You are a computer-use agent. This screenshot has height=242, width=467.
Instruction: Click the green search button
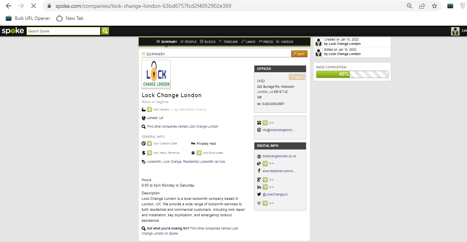click(x=105, y=31)
